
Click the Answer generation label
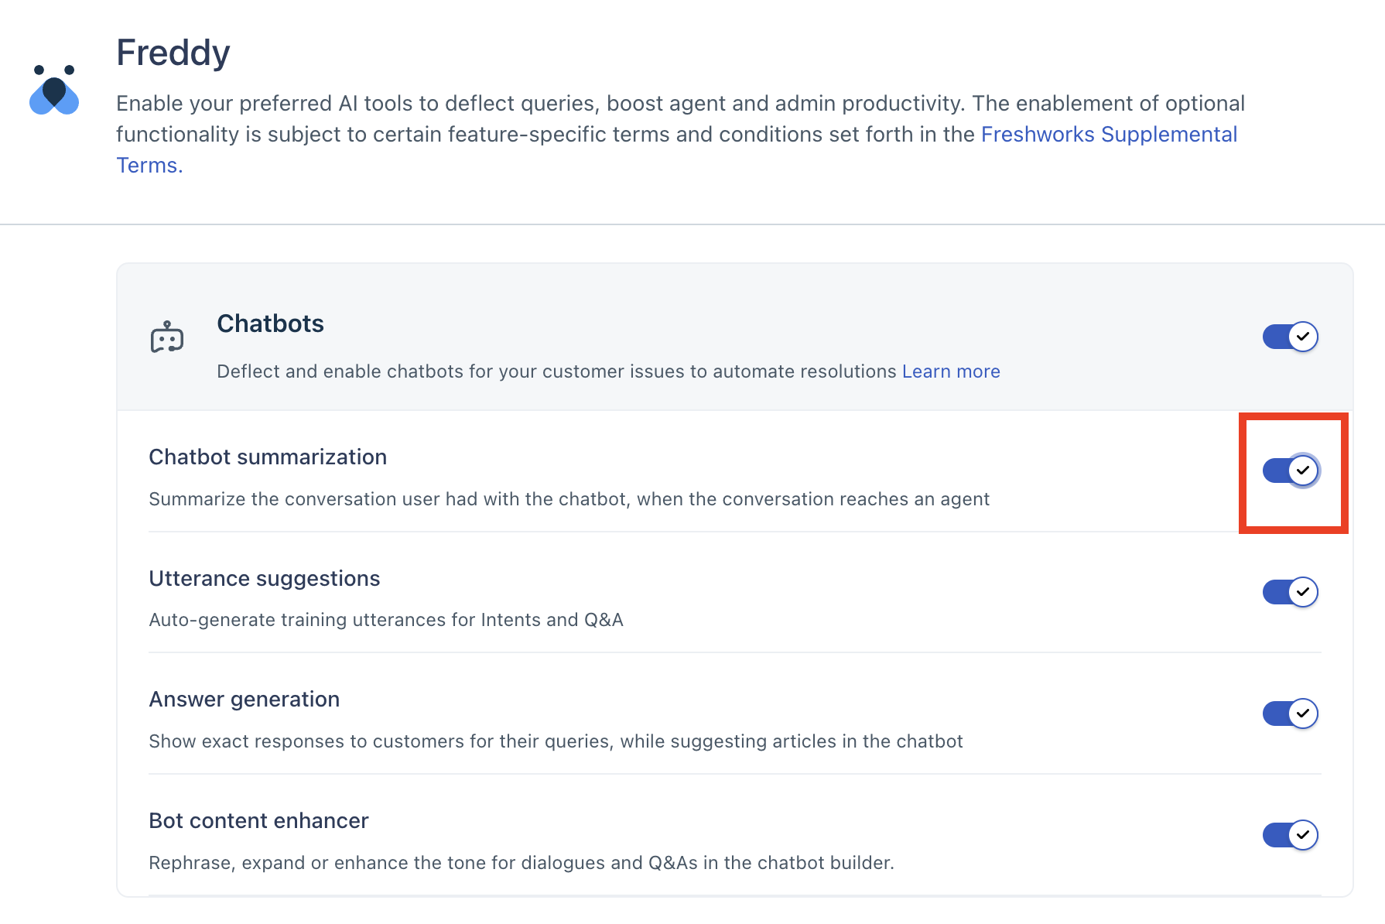pos(244,700)
